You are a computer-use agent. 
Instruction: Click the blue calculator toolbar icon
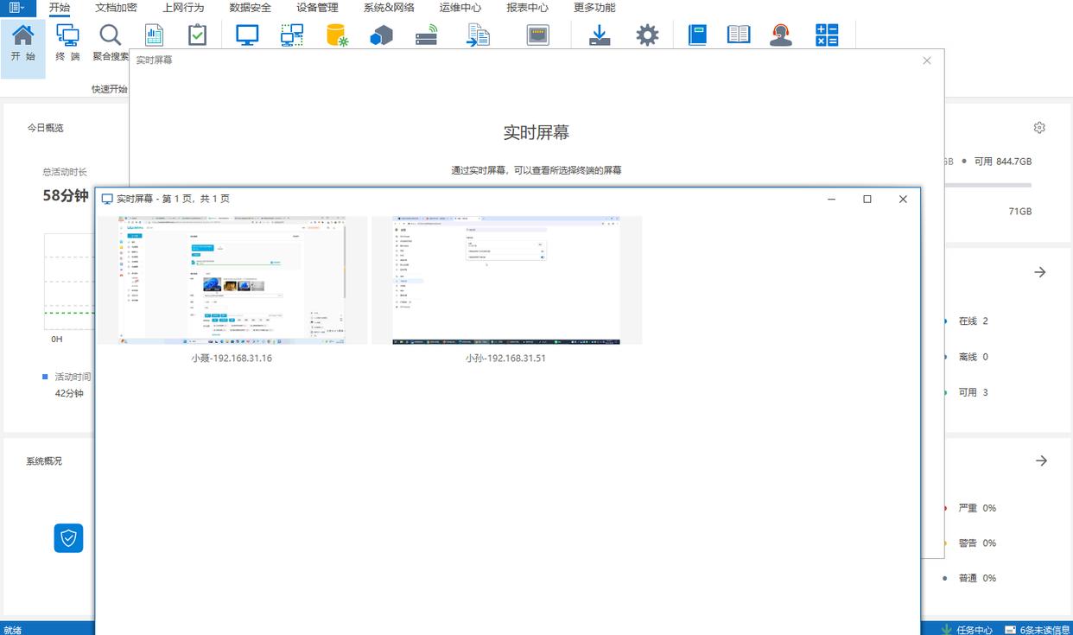pos(827,35)
